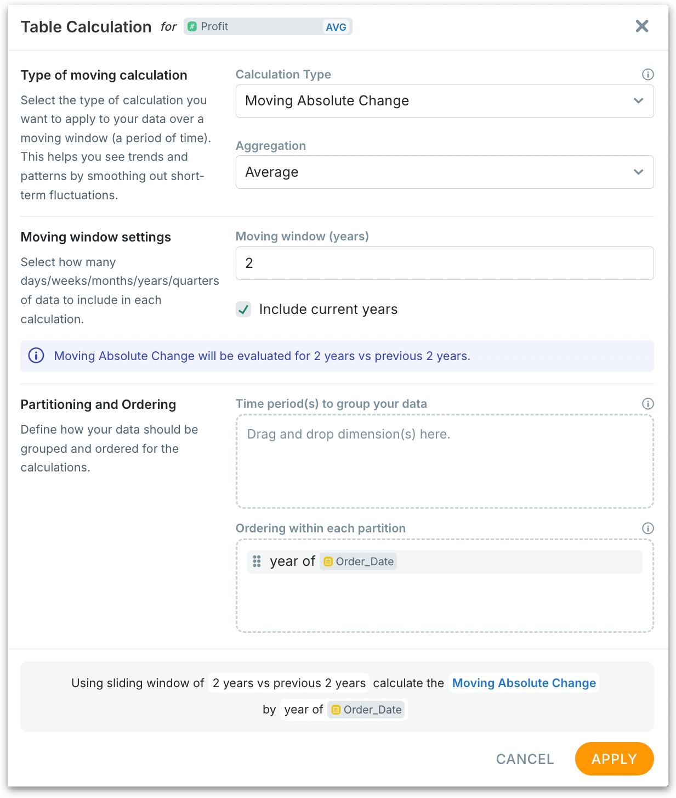Click the Calculation Type info icon
The width and height of the screenshot is (676, 798).
(647, 75)
